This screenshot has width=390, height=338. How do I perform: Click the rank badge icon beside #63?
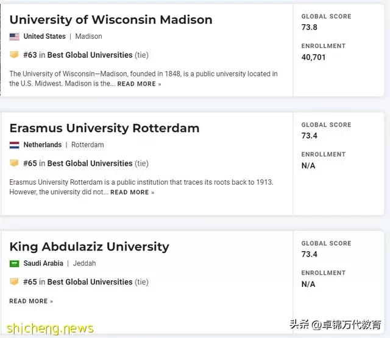click(x=14, y=54)
